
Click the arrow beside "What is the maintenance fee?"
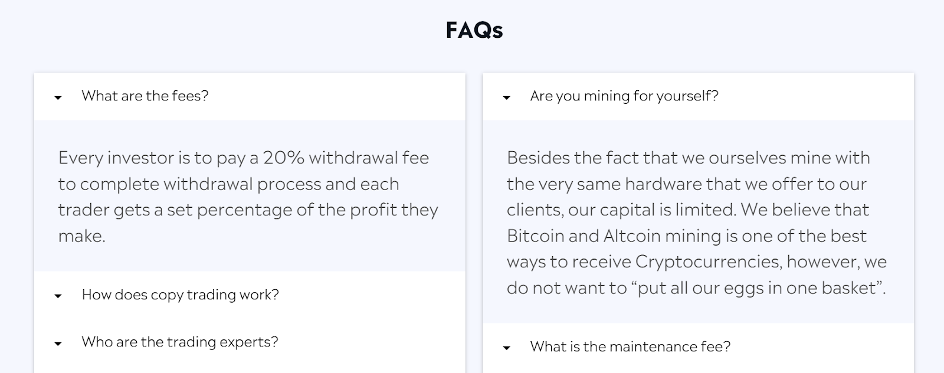click(507, 348)
